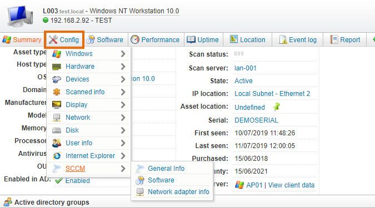Click the Hardware chip icon in menu
The width and height of the screenshot is (375, 208).
click(57, 67)
